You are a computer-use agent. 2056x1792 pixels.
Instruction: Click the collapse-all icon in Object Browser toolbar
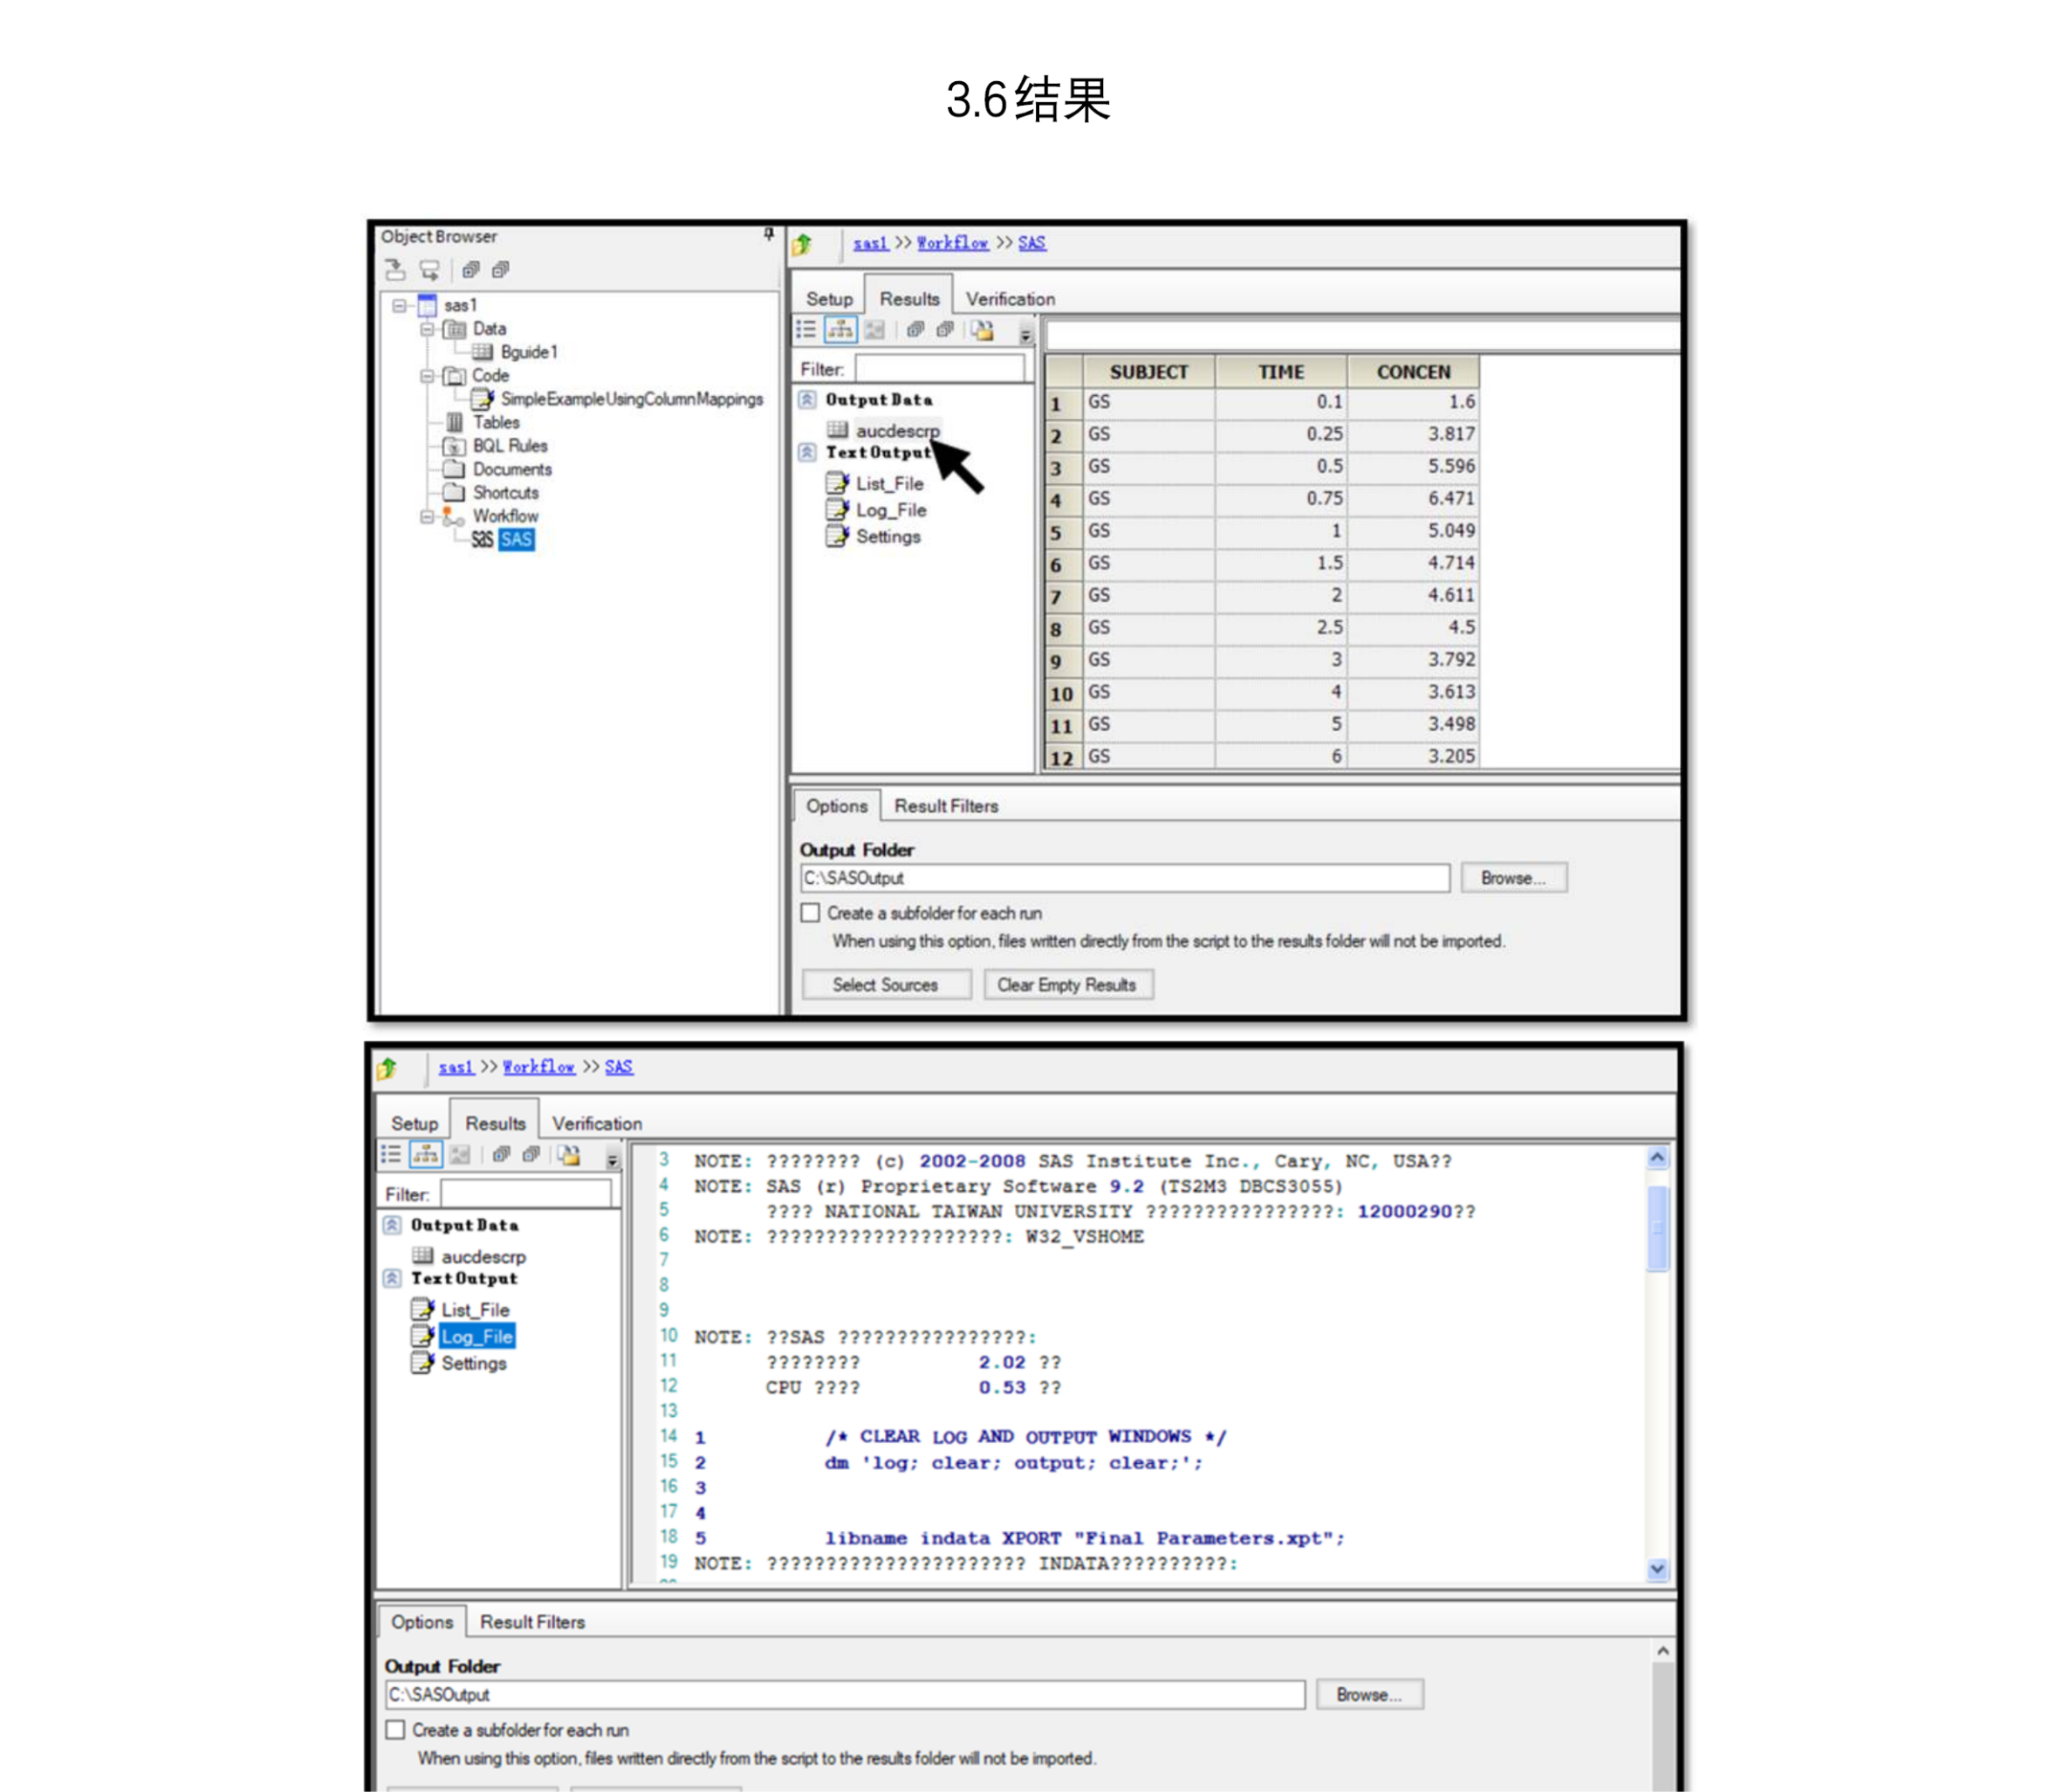tap(501, 269)
